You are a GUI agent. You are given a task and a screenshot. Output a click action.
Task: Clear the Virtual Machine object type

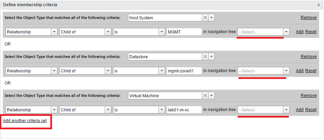pos(205,96)
